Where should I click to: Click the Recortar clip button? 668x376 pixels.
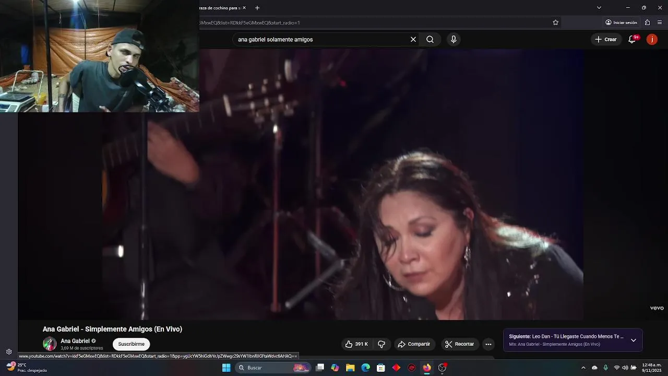(x=460, y=344)
